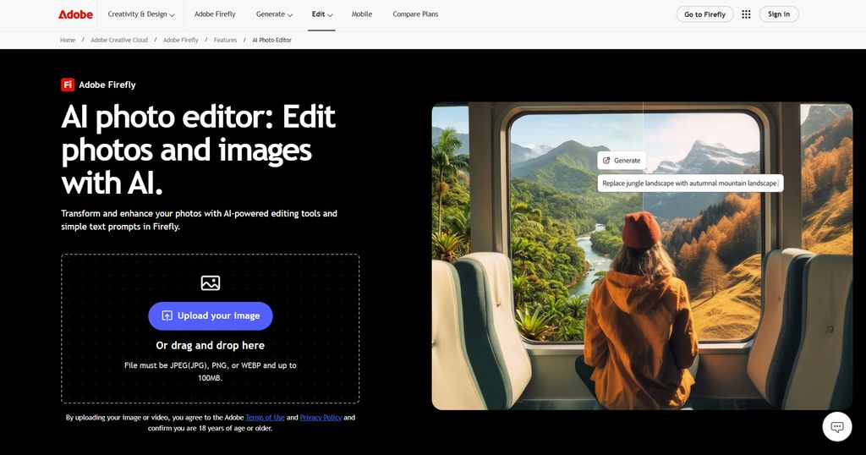The height and width of the screenshot is (455, 866).
Task: Expand the Edit dropdown menu
Action: pyautogui.click(x=322, y=14)
